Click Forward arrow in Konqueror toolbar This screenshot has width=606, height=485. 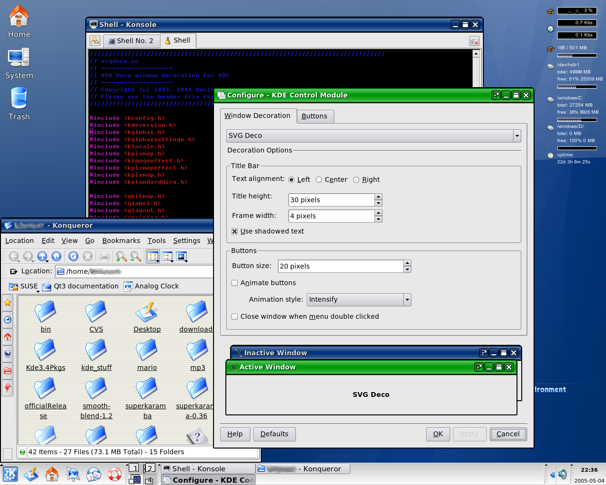(28, 256)
